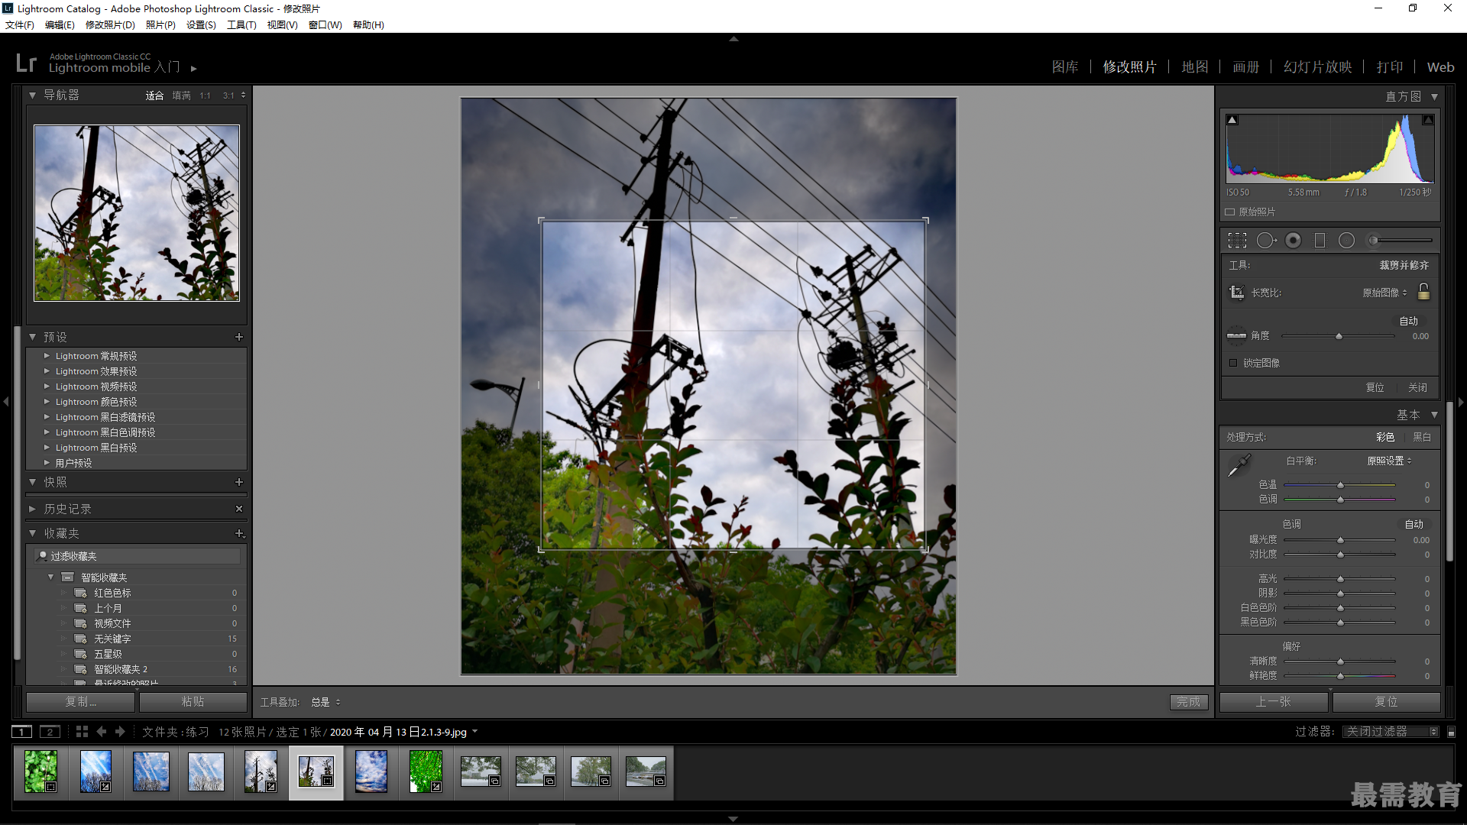Set navigator zoom to 适合
The width and height of the screenshot is (1467, 825).
pos(154,95)
